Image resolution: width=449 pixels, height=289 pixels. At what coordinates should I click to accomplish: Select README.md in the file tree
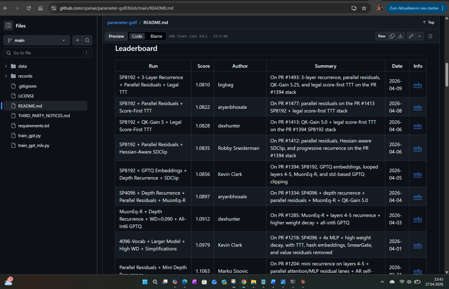coord(44,106)
